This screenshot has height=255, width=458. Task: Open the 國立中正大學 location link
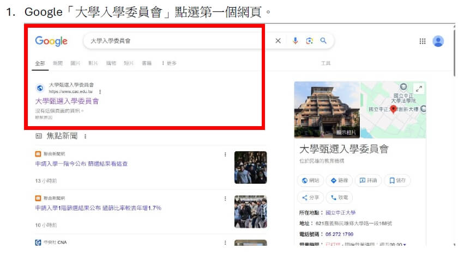coord(341,213)
